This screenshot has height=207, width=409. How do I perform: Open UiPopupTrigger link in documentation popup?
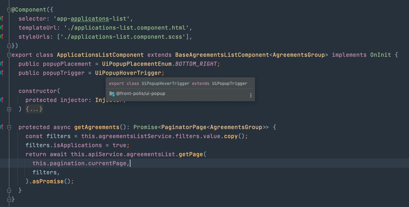point(229,84)
